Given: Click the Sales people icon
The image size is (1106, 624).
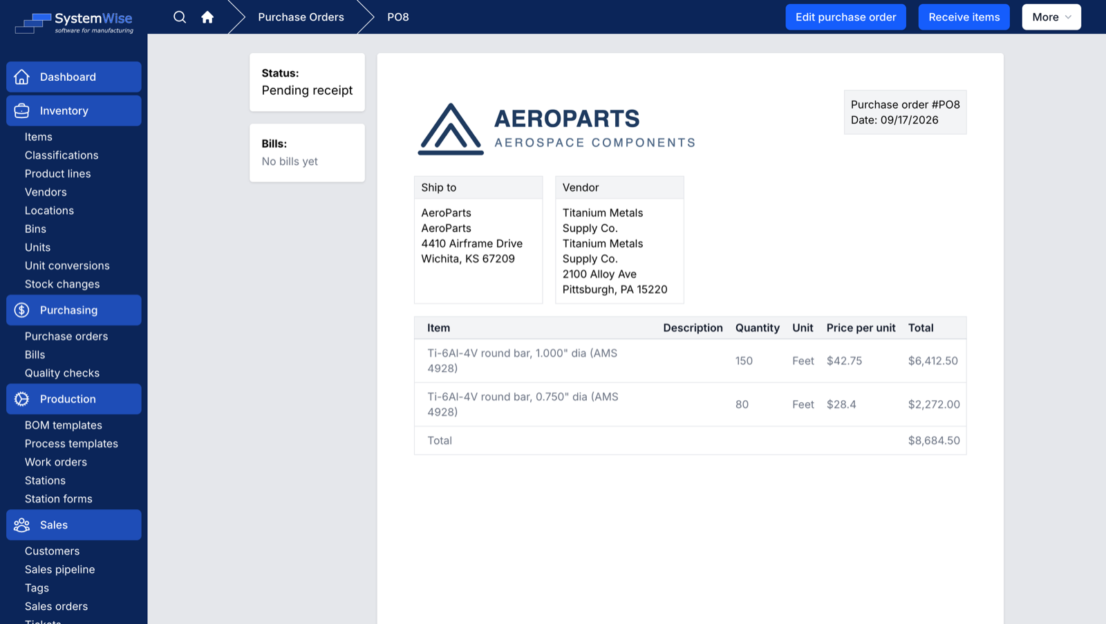Looking at the screenshot, I should point(22,525).
